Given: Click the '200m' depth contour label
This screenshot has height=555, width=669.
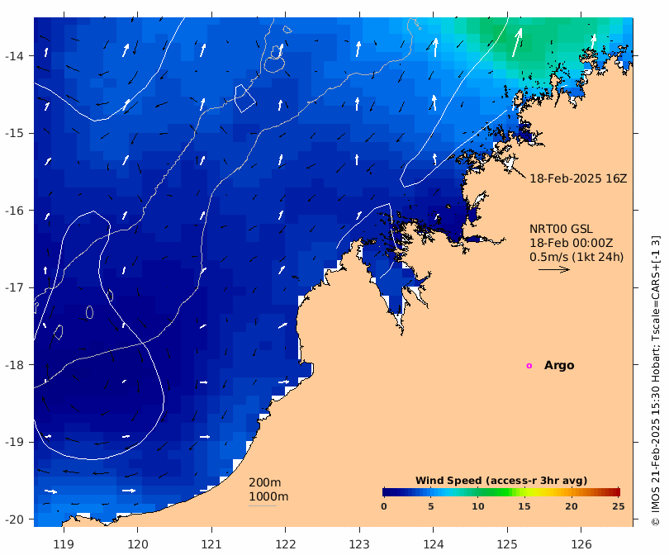Looking at the screenshot, I should (265, 482).
